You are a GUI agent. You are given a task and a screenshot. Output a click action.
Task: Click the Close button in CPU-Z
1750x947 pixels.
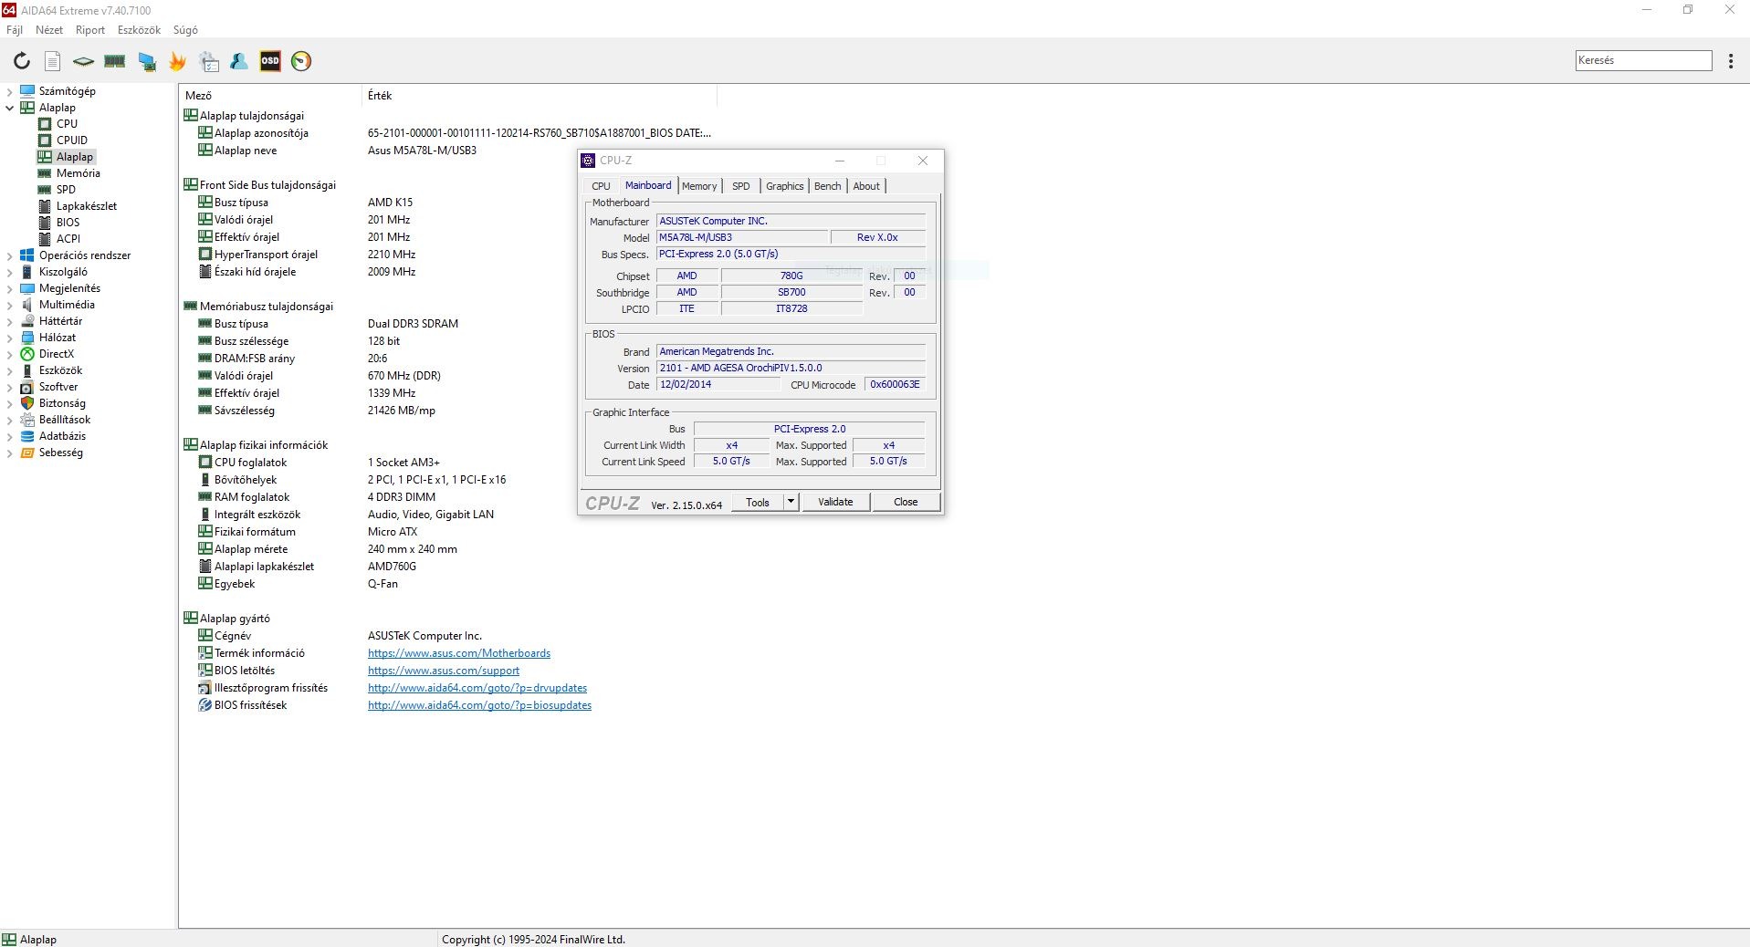pyautogui.click(x=906, y=502)
